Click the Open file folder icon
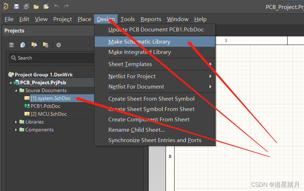Screen dimensions: 304x191 pyautogui.click(x=36, y=6)
